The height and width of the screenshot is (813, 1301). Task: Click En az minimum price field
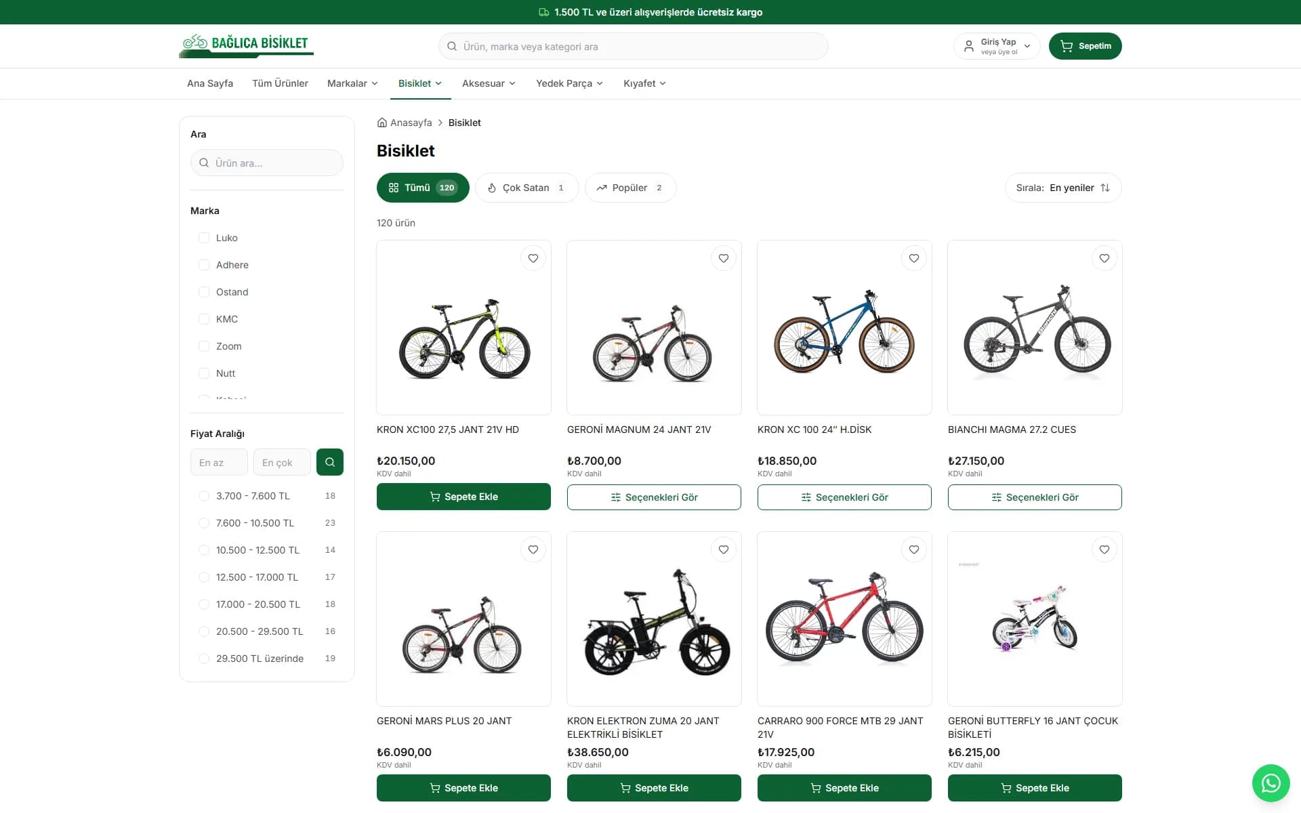[219, 462]
